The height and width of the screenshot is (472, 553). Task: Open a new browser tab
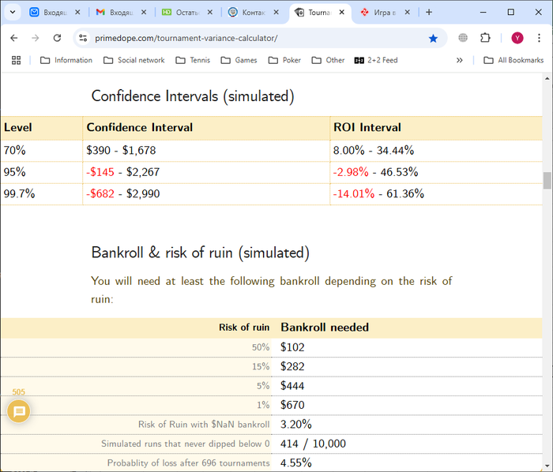tap(429, 13)
